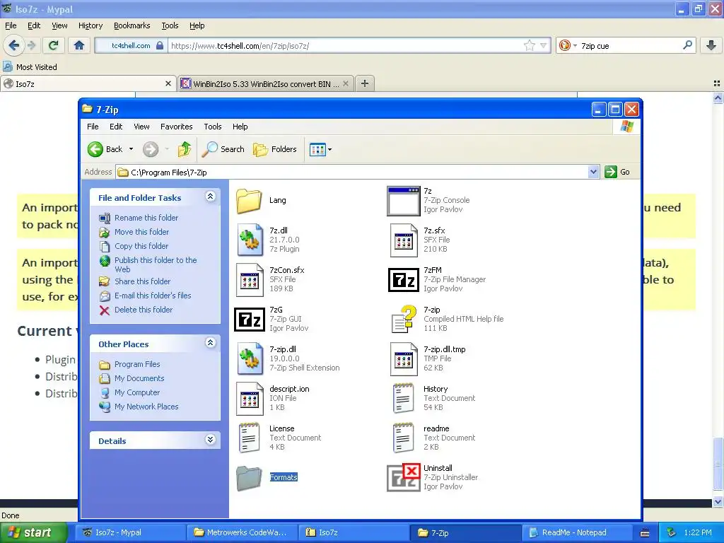Open the History menu in Mypal
This screenshot has height=543, width=724.
point(90,25)
